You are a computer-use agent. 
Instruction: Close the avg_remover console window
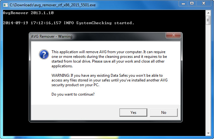pos(204,3)
